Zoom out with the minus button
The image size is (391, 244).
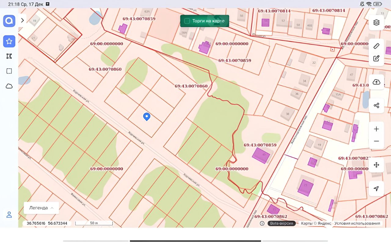376,141
